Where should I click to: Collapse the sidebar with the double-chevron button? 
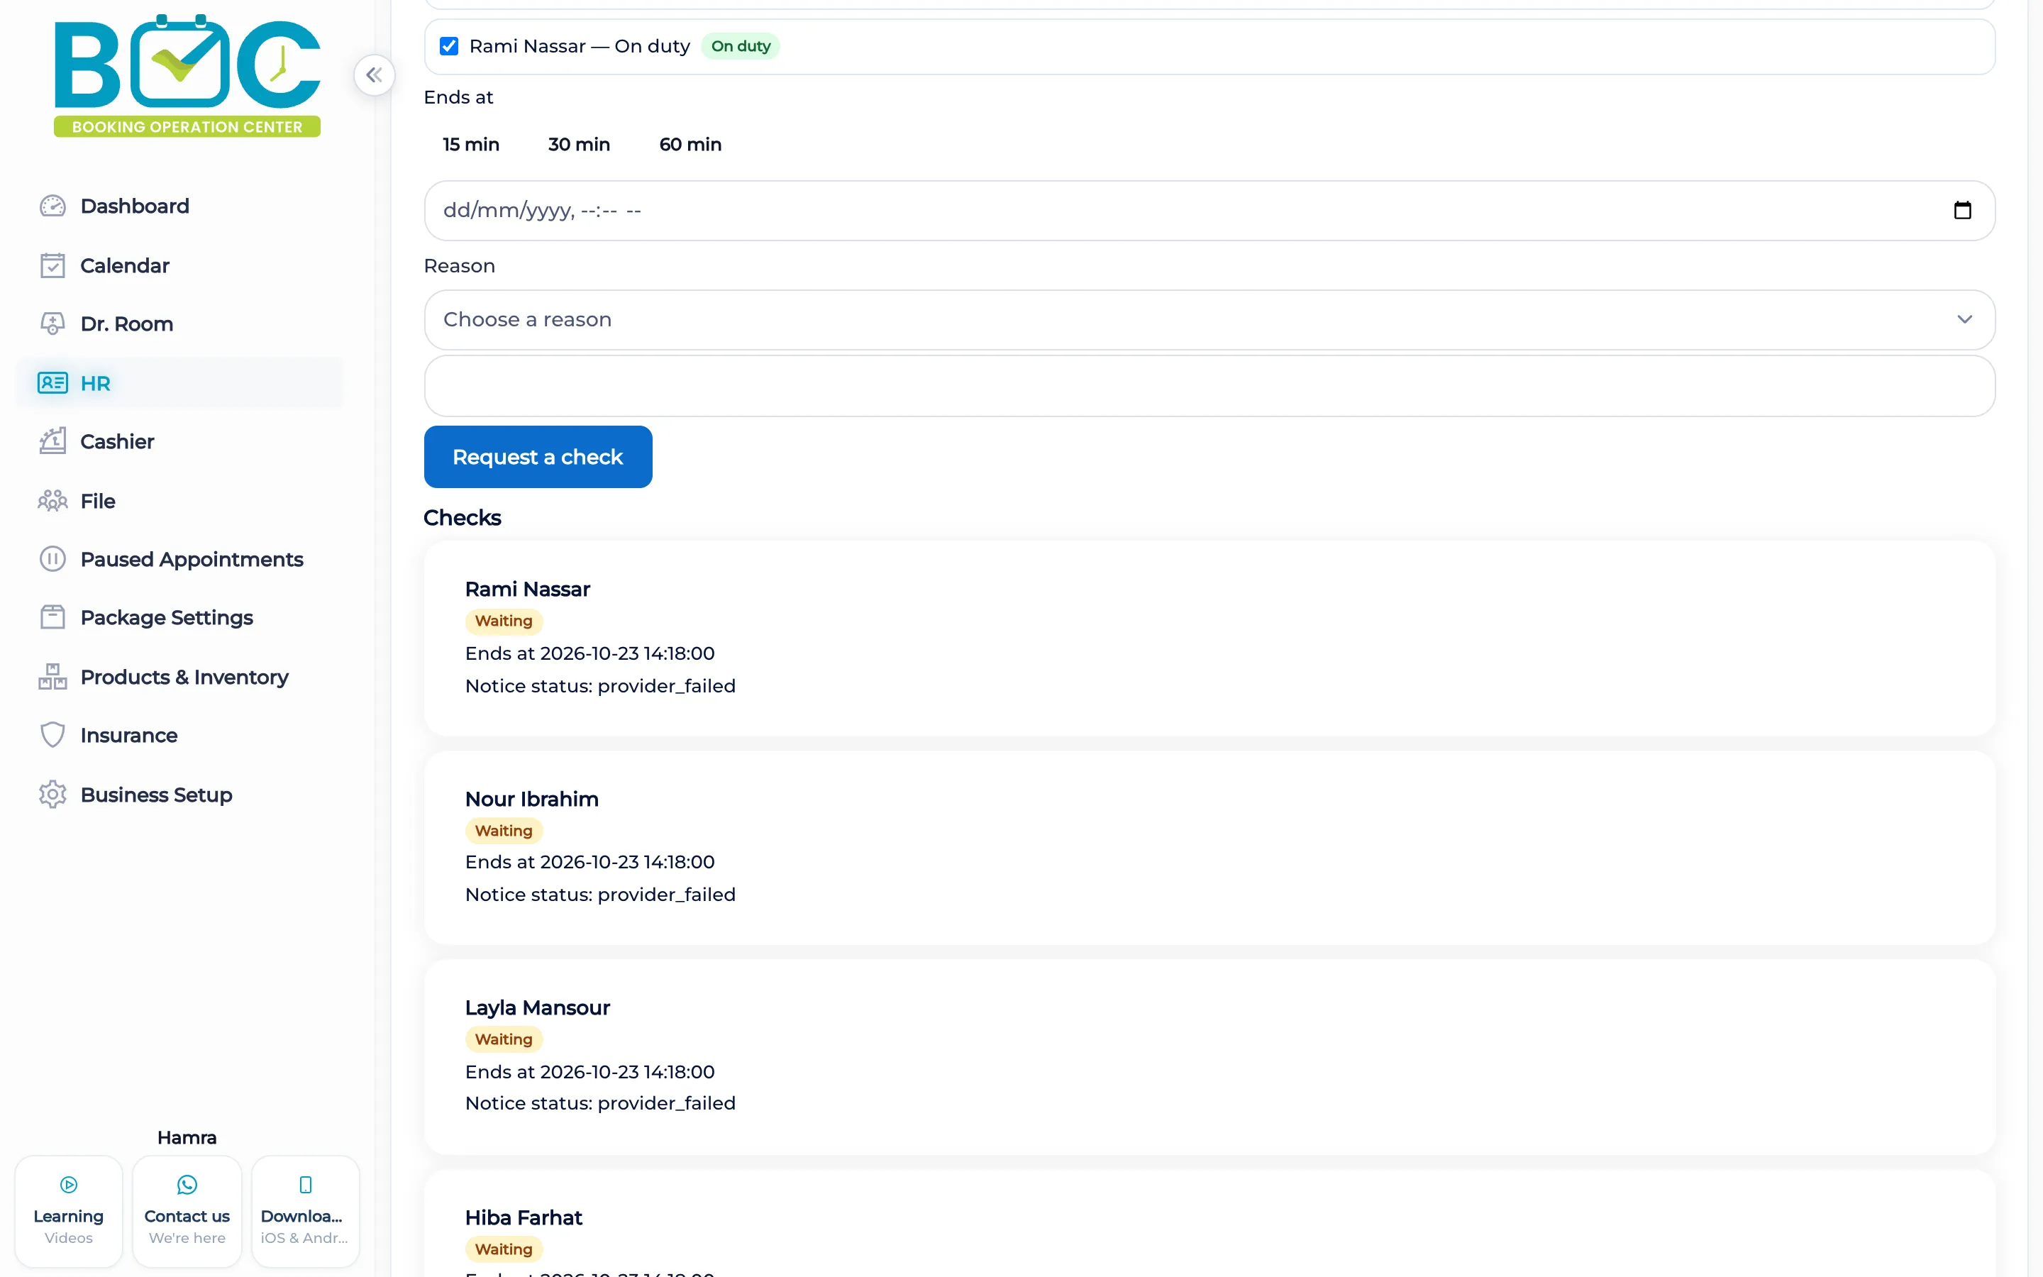coord(374,75)
